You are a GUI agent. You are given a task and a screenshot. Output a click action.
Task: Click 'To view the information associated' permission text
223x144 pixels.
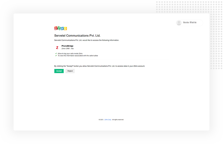pos(78,56)
